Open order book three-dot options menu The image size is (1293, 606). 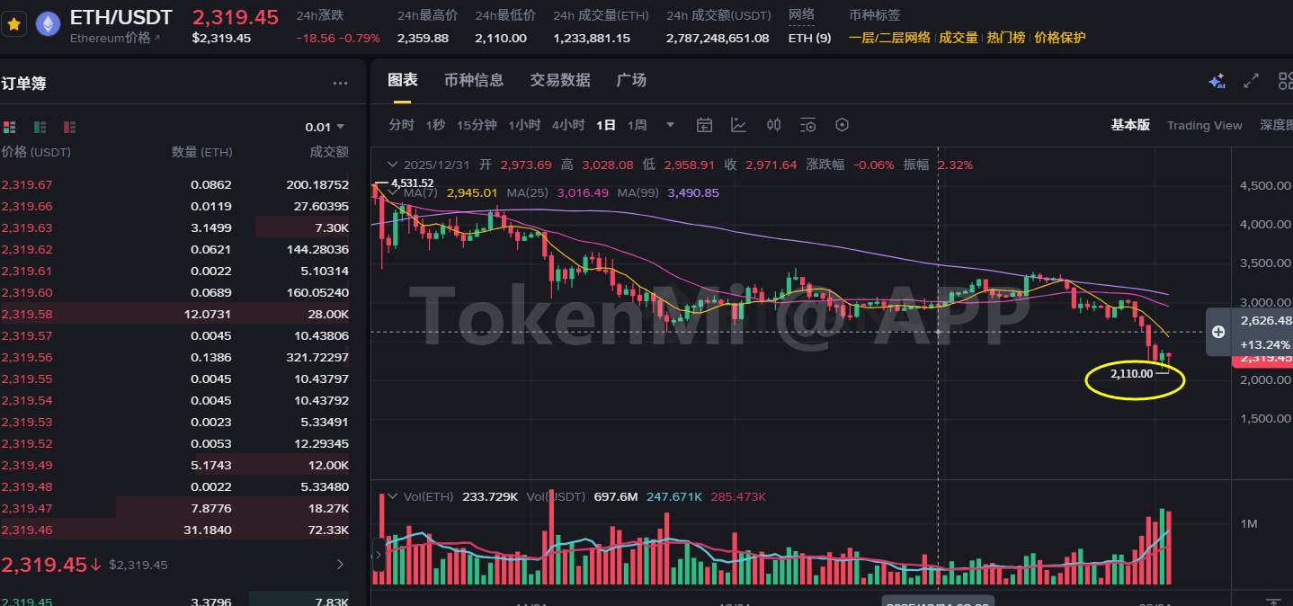340,84
